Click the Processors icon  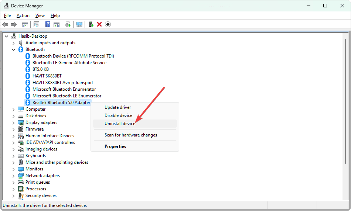click(21, 189)
